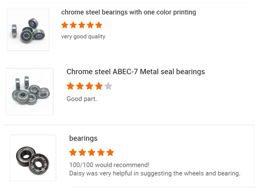Click the "100/100 would recommend!" review text
Image resolution: width=258 pixels, height=191 pixels.
[109, 165]
